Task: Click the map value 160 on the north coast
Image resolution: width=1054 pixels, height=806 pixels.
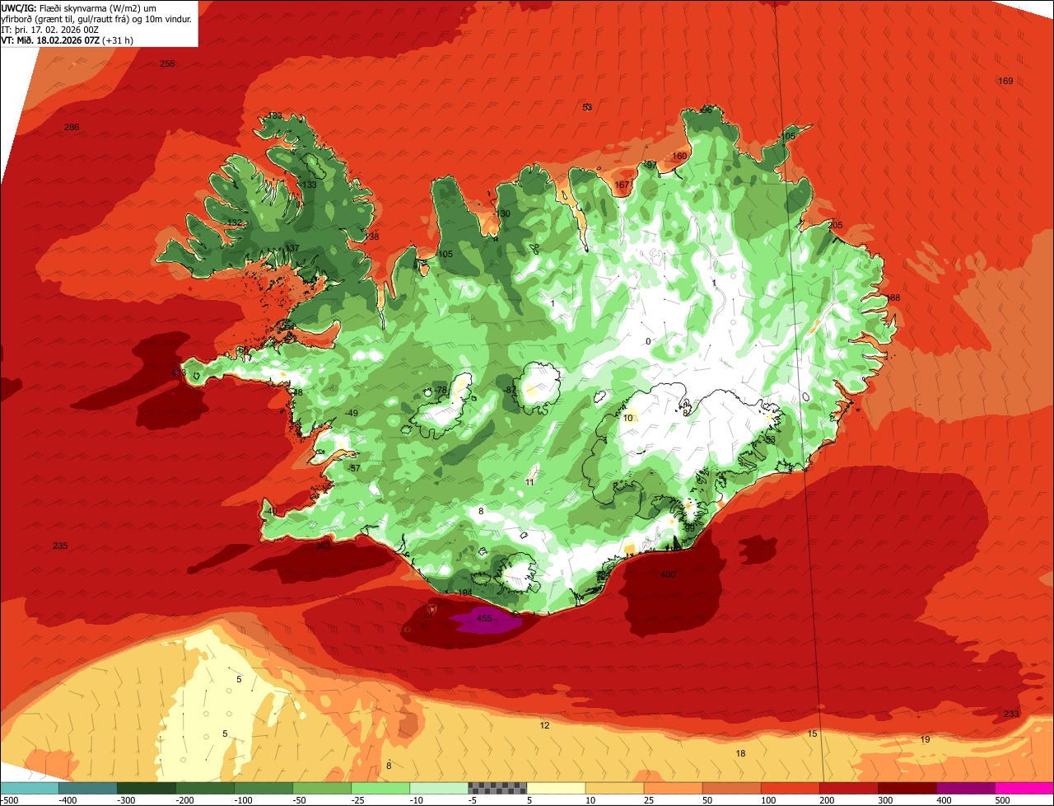Action: pos(679,156)
